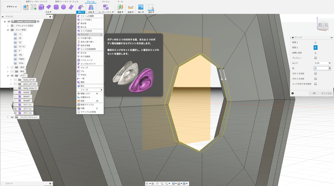The image size is (334, 186).
Task: Expand the parts_ref (16) tree node
Action: 11,84
